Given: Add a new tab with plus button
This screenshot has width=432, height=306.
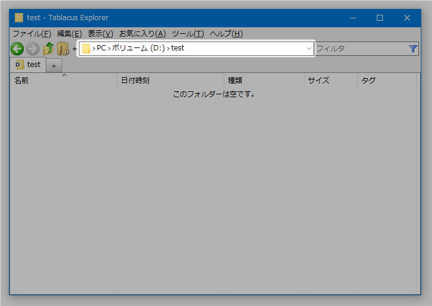Looking at the screenshot, I should tap(54, 66).
